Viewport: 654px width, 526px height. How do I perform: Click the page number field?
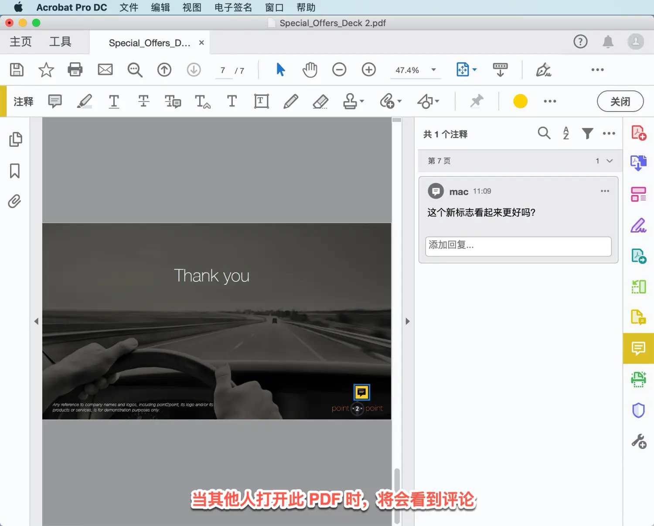[223, 70]
